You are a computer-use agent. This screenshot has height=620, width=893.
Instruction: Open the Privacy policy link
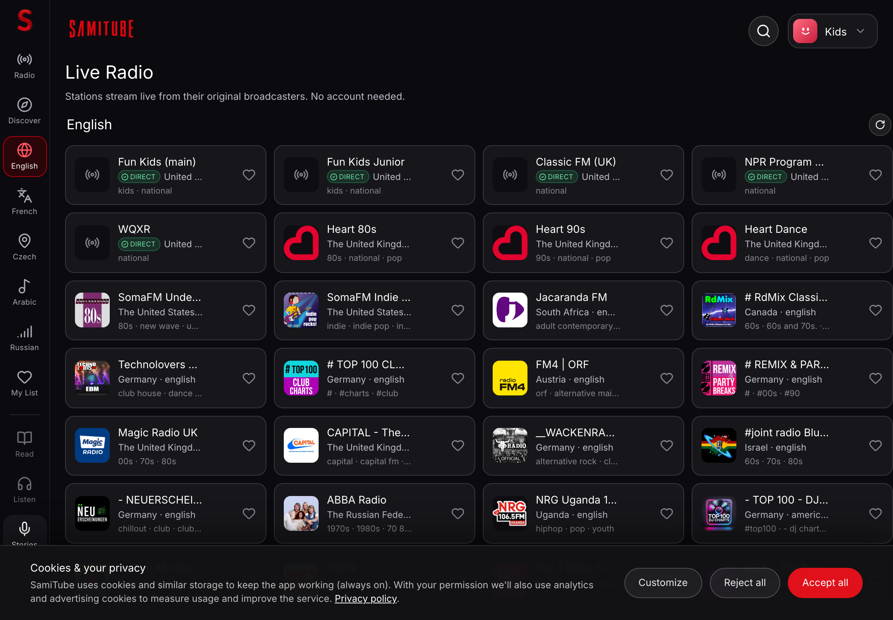[x=366, y=598]
